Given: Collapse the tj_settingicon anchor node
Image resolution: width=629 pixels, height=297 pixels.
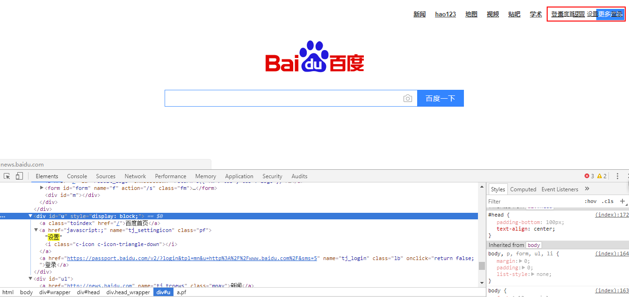Looking at the screenshot, I should pos(36,230).
